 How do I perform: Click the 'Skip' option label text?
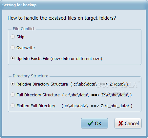(20, 37)
